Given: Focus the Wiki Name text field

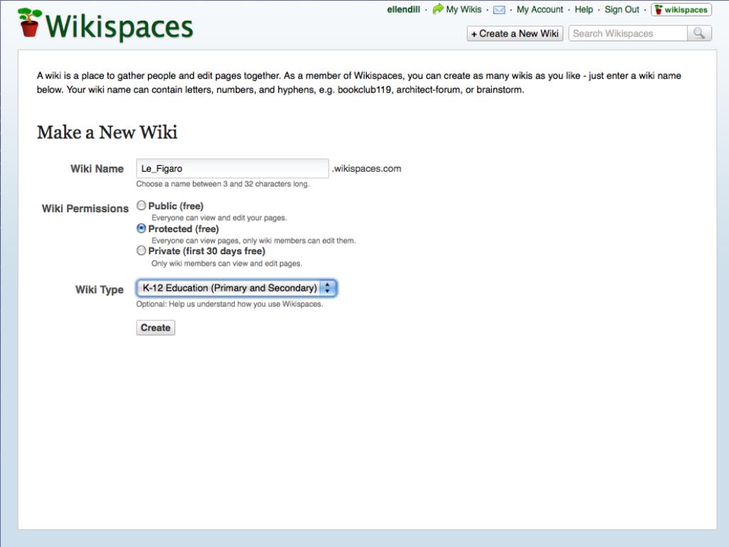Looking at the screenshot, I should coord(233,168).
